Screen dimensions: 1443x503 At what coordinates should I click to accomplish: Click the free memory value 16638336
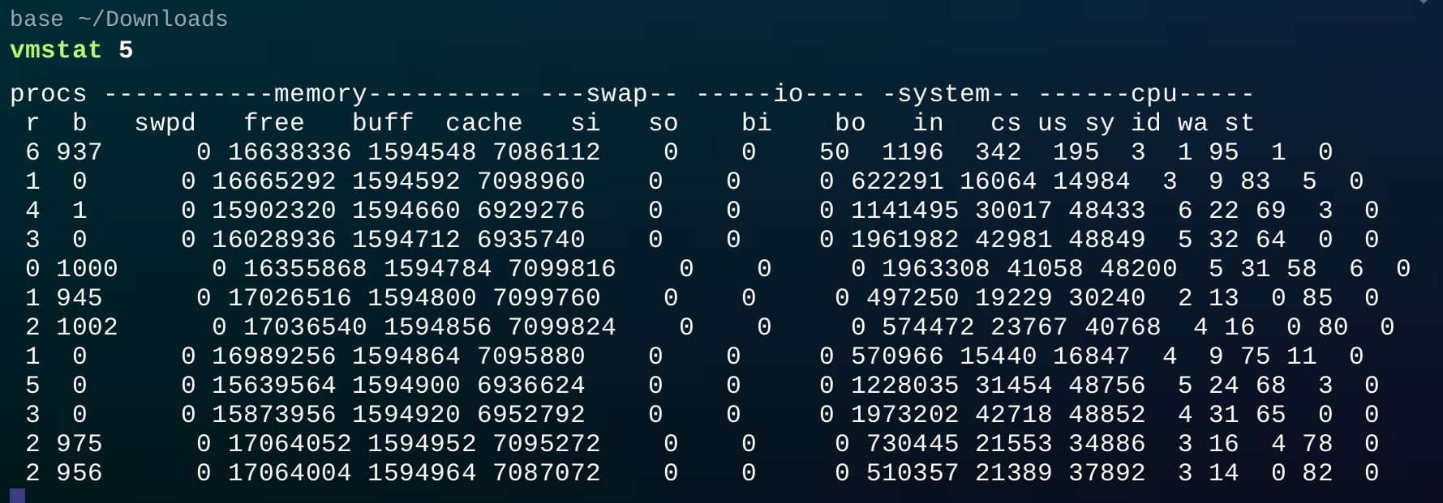coord(290,152)
